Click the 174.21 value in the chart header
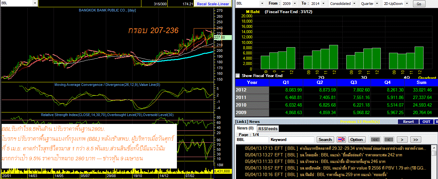438x179 pixels. (x=188, y=4)
